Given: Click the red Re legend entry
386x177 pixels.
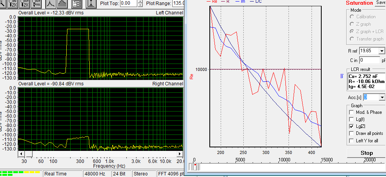Looking at the screenshot, I should coord(211,2).
